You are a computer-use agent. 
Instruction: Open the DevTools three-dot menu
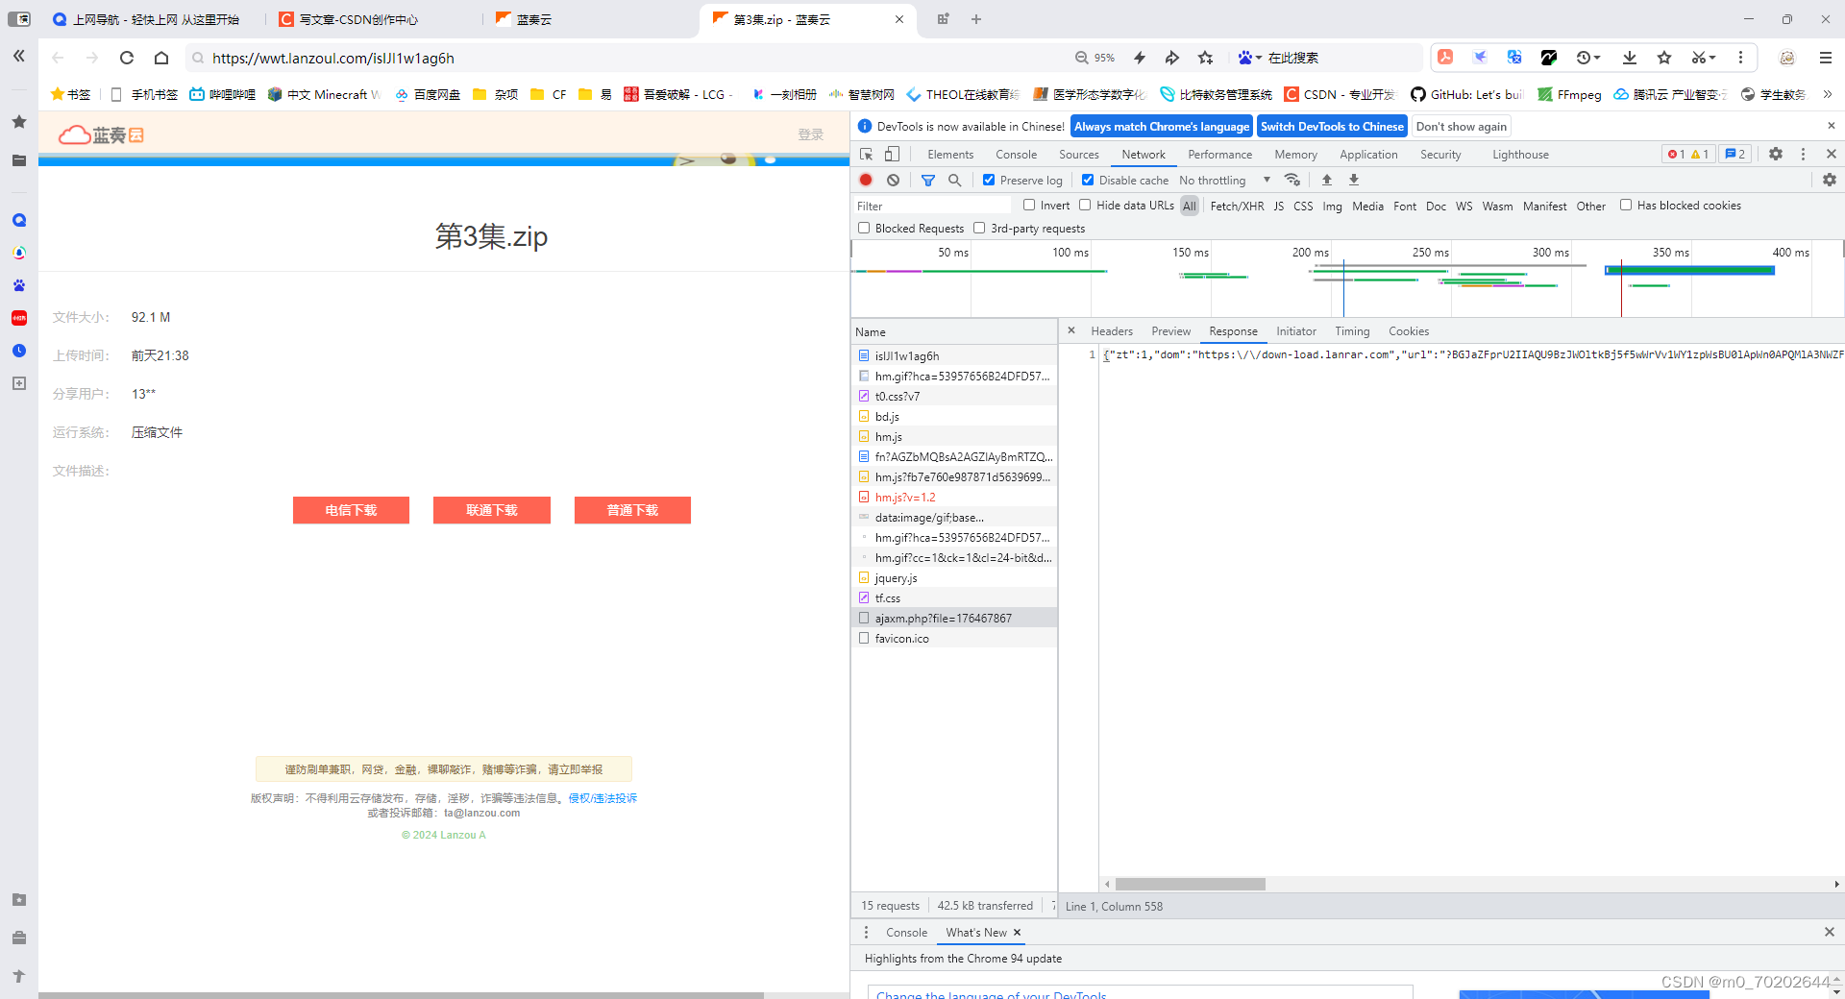[x=1804, y=154]
